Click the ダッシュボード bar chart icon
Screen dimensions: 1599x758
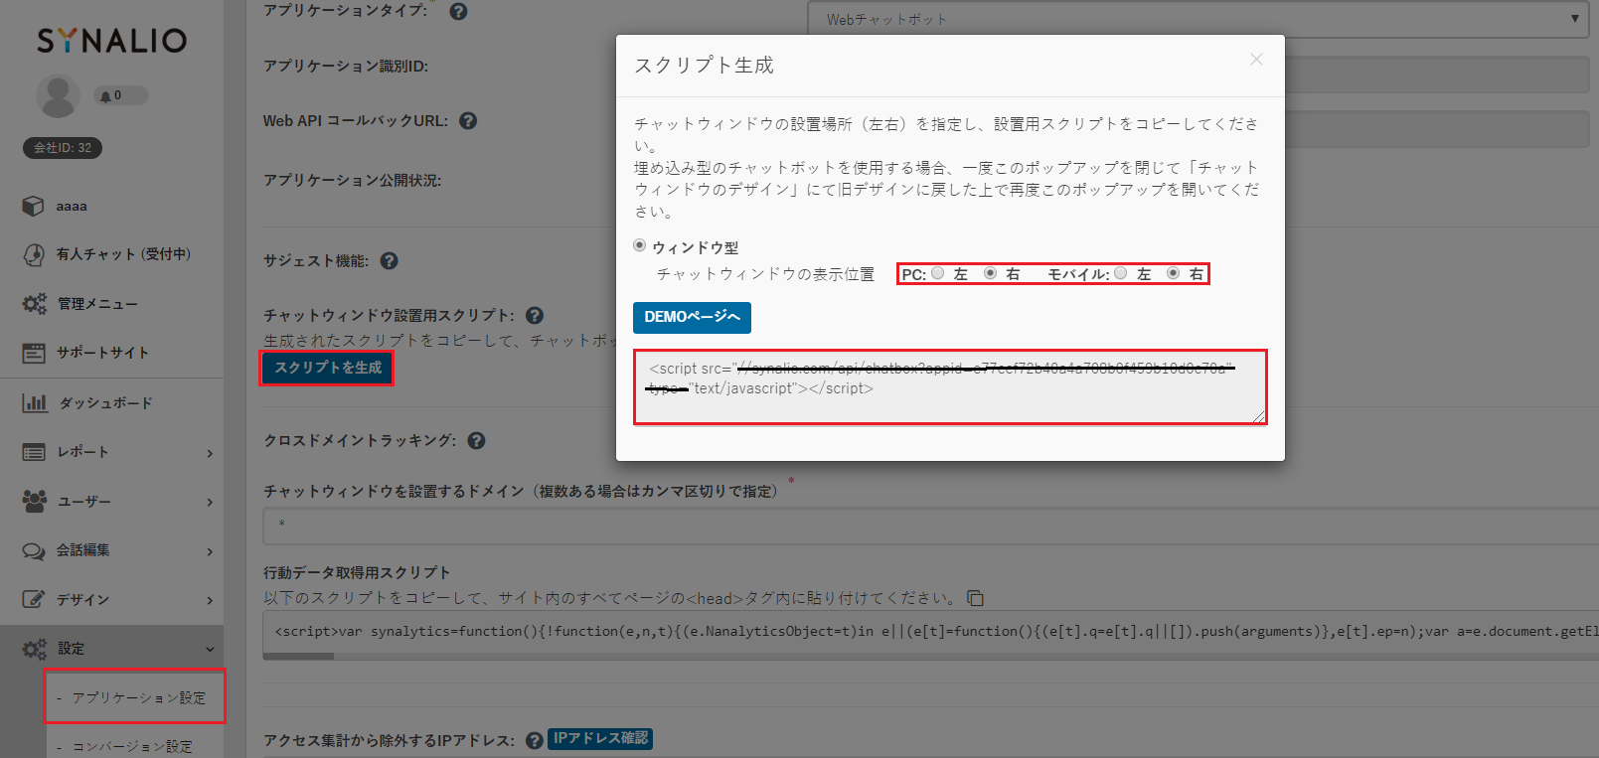pyautogui.click(x=34, y=402)
